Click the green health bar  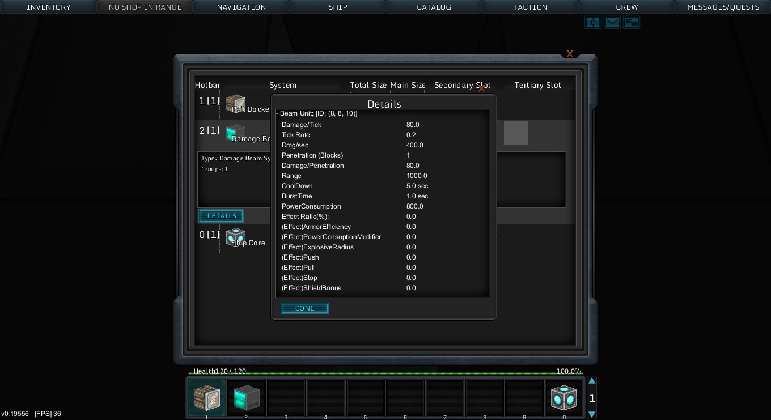pyautogui.click(x=385, y=374)
